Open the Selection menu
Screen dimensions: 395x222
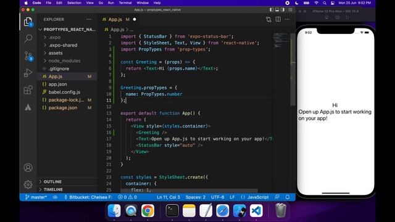click(74, 2)
